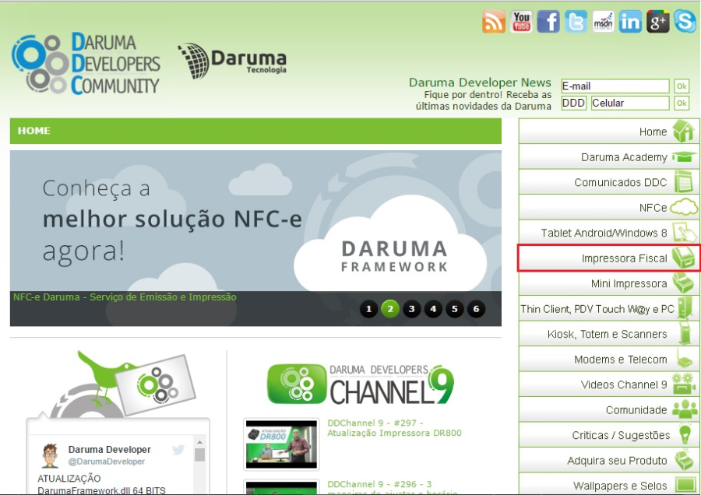This screenshot has width=701, height=495.
Task: Open NFC-e Daruma Serviço de Emissão link
Action: 125,297
